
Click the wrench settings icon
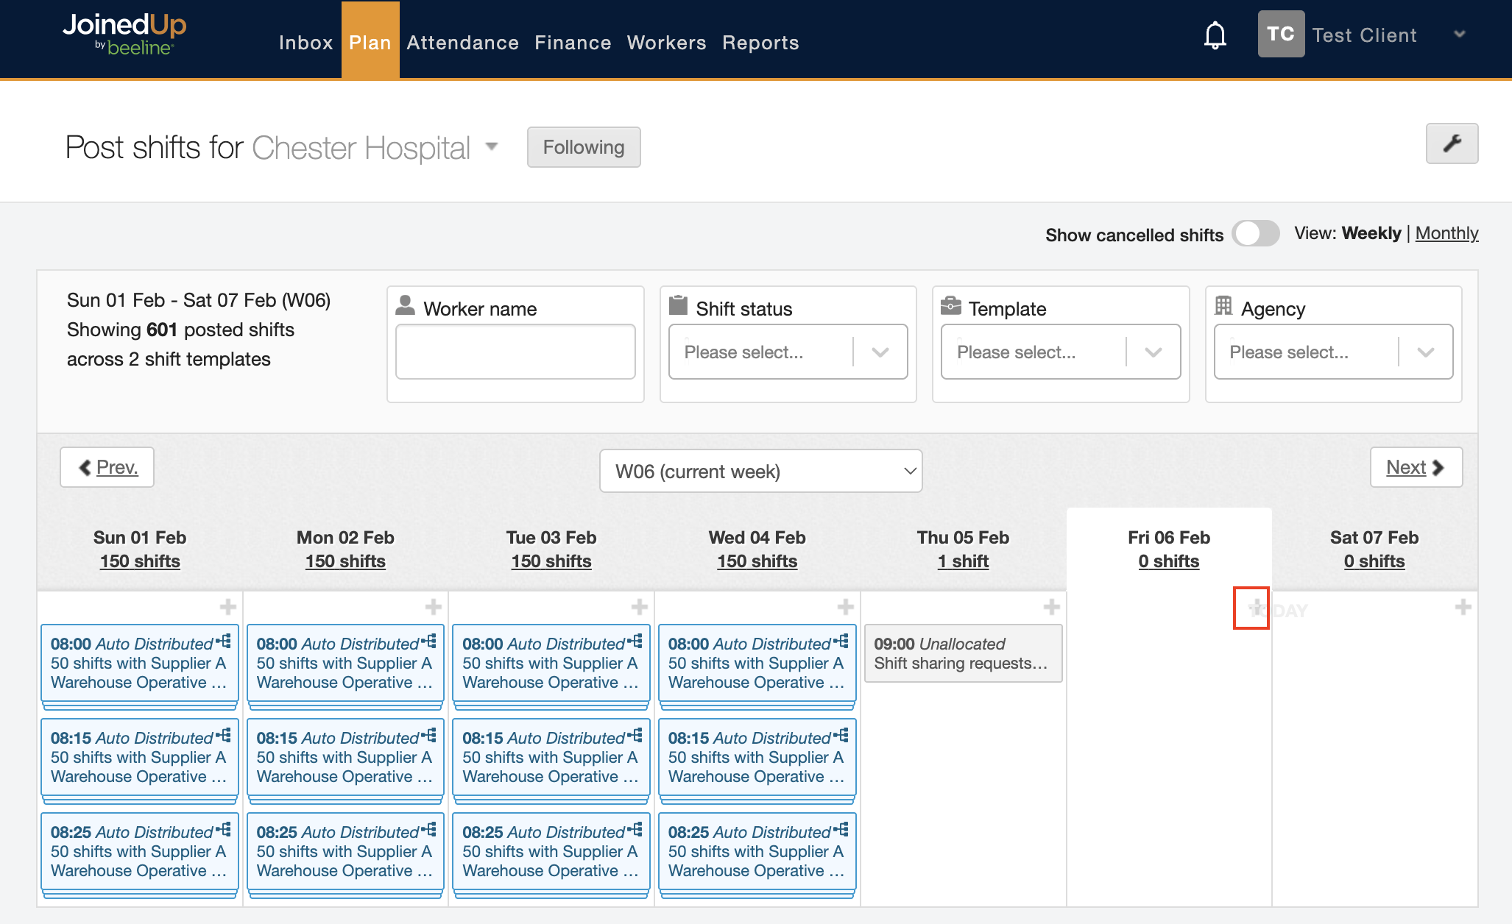(x=1452, y=143)
